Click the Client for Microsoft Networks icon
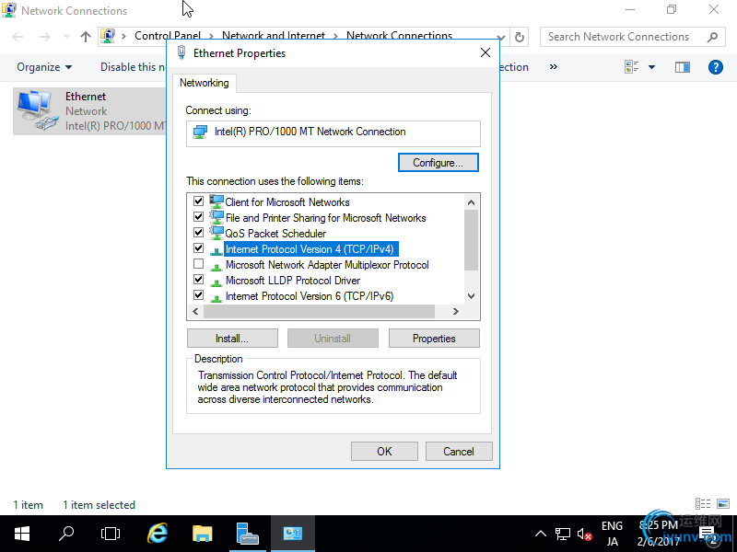737x552 pixels. (216, 201)
